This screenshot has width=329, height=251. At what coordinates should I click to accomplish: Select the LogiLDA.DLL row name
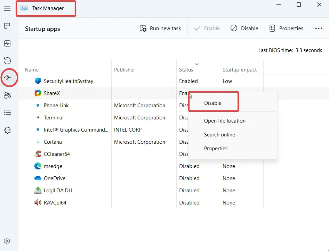[58, 191]
